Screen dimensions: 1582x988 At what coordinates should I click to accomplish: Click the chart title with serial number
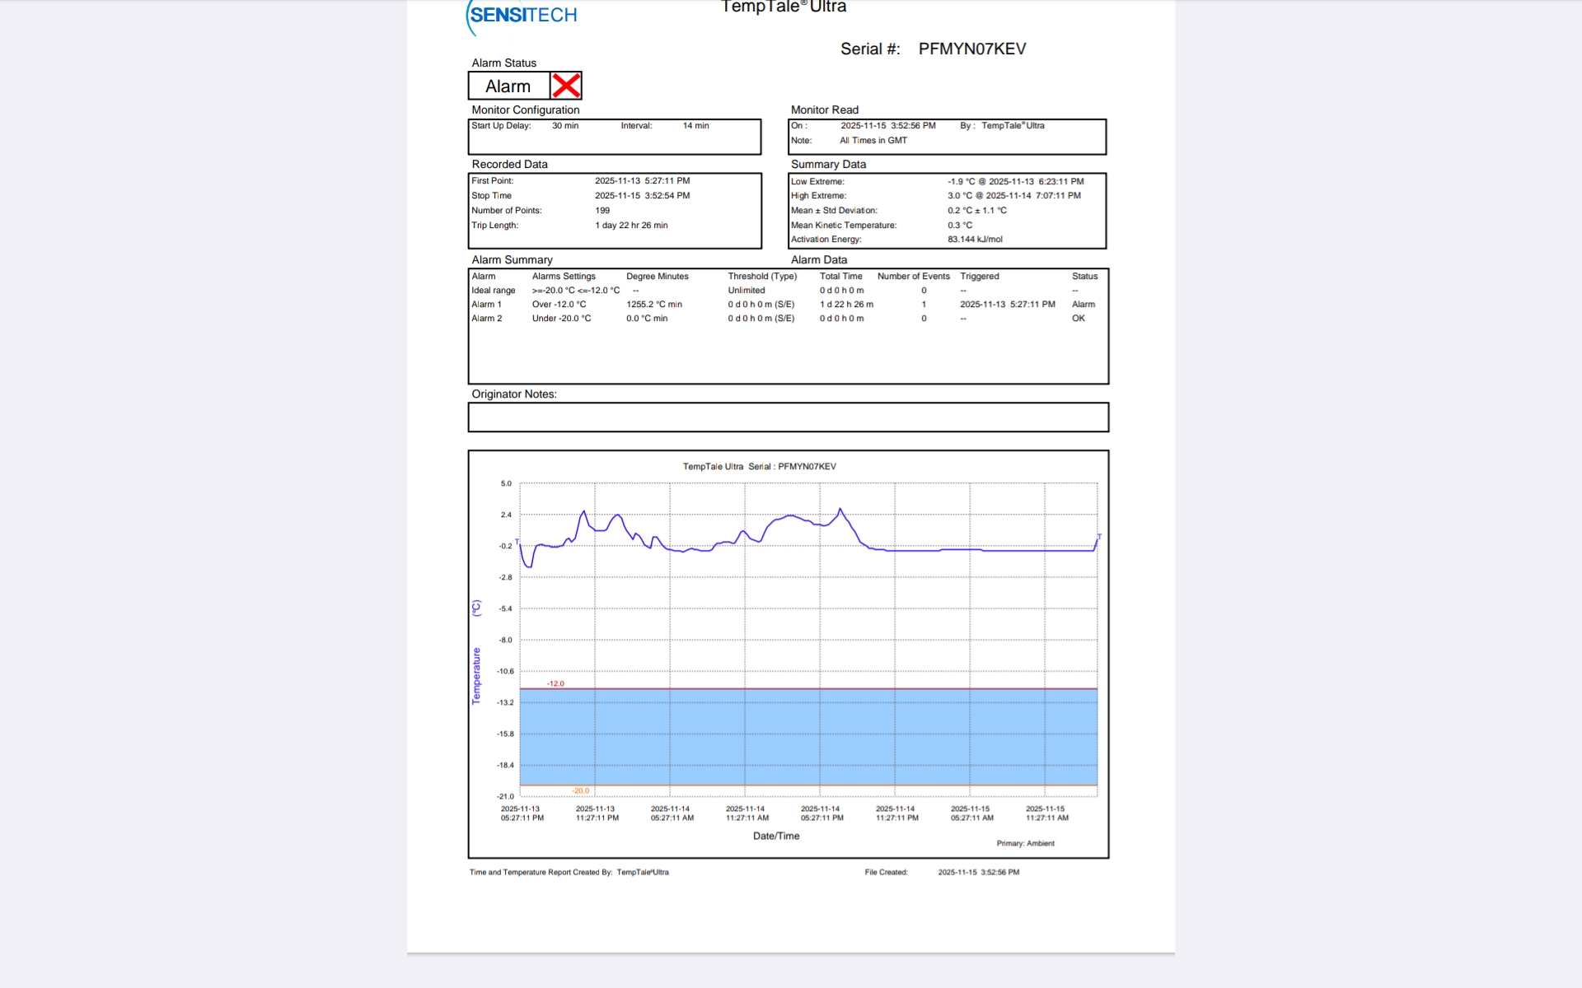(759, 467)
